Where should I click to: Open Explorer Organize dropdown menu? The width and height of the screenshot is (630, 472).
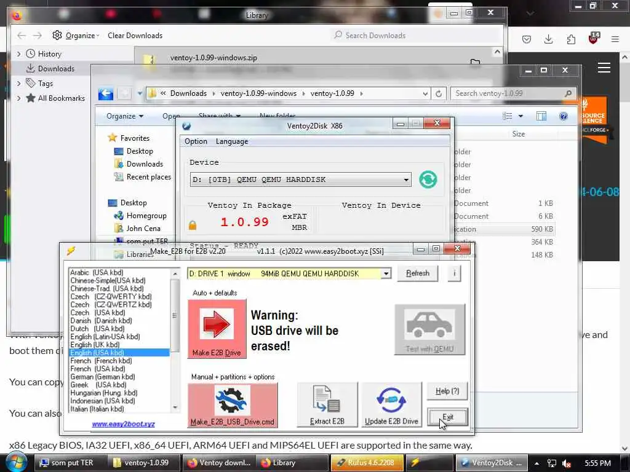click(124, 116)
